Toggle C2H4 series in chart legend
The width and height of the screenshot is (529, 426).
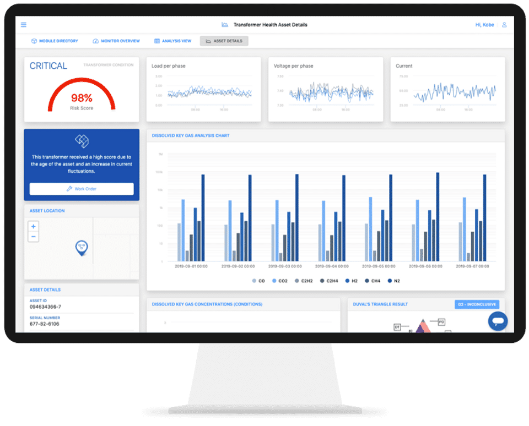click(329, 281)
